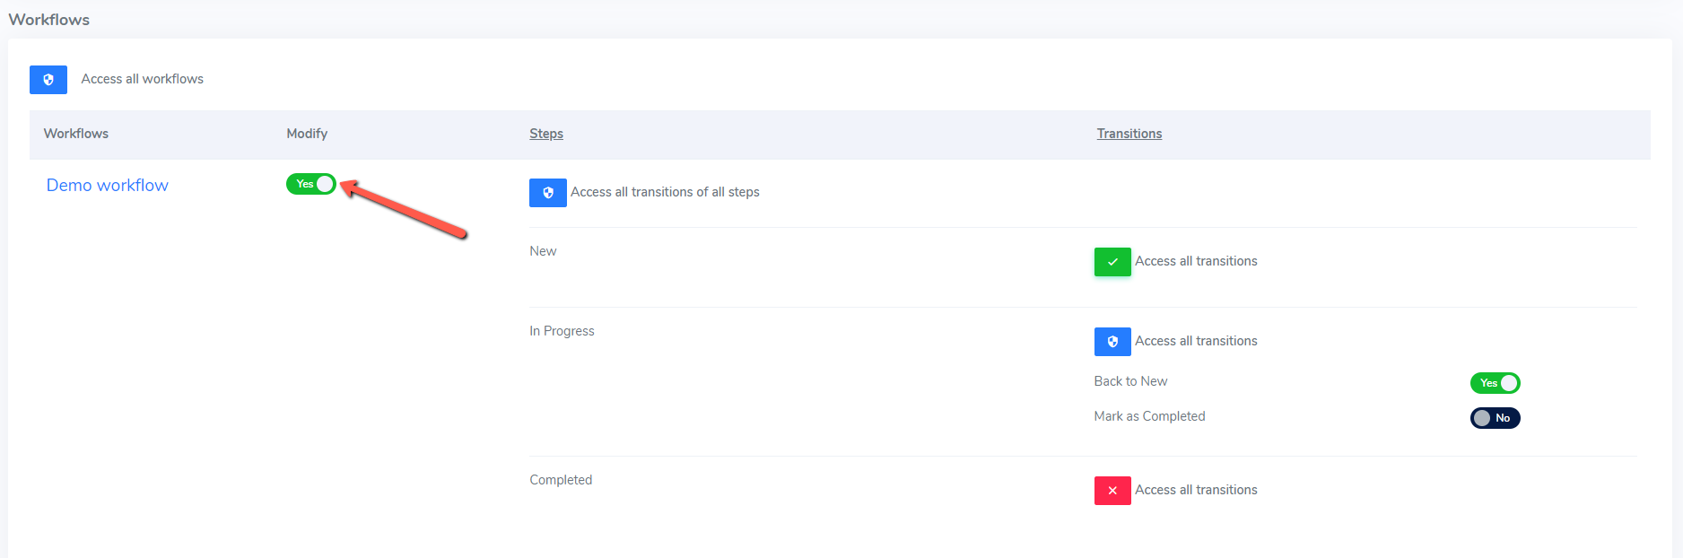Click the Workflows page heading
1683x558 pixels.
click(49, 20)
